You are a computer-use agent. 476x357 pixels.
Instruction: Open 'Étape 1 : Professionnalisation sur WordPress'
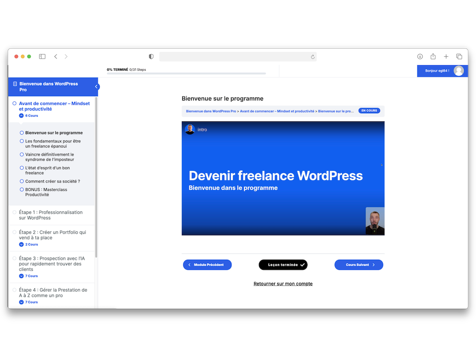pos(50,215)
